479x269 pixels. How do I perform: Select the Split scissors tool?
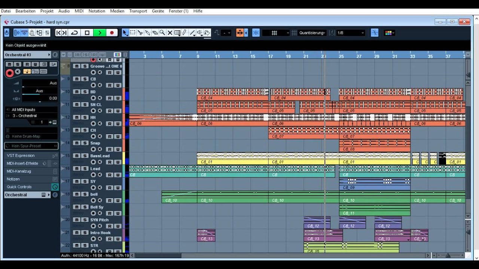pos(140,33)
